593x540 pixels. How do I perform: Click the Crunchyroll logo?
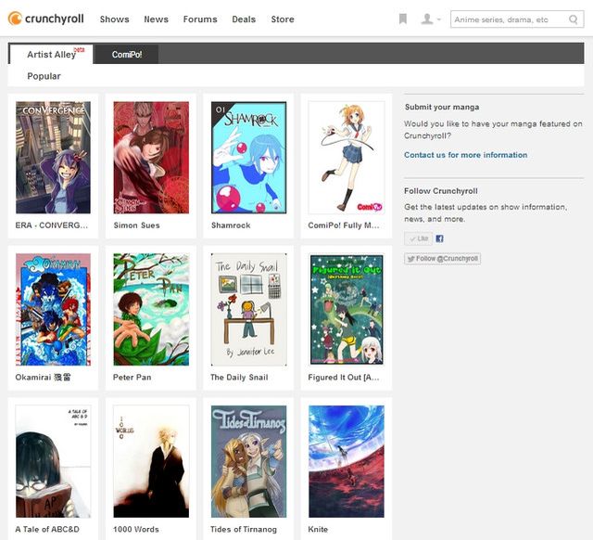click(45, 19)
